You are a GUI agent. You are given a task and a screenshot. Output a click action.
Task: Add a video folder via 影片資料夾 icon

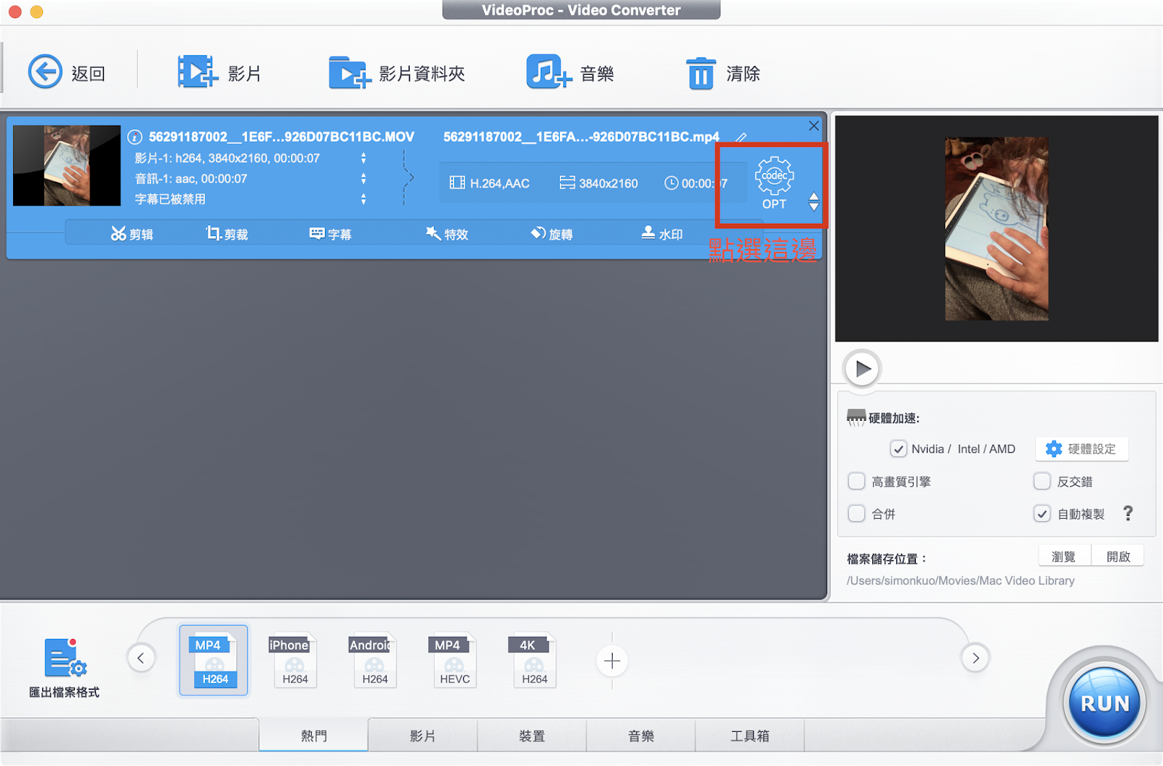(x=350, y=72)
